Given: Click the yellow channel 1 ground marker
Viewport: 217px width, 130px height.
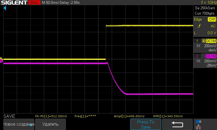Looking at the screenshot, I should 1,59.
